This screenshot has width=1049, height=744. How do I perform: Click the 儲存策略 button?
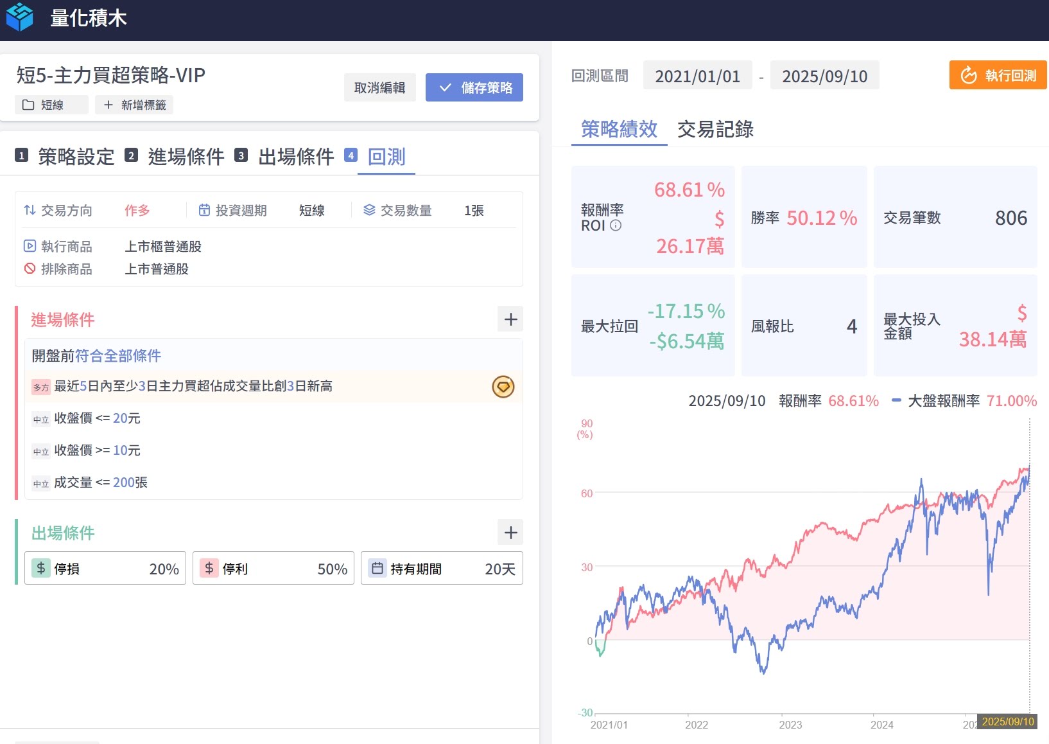click(x=474, y=87)
